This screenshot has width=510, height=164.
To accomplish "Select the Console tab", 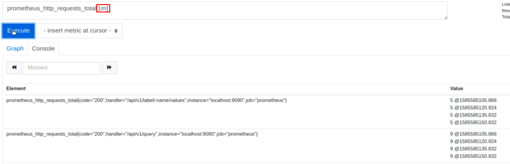I will click(x=43, y=48).
